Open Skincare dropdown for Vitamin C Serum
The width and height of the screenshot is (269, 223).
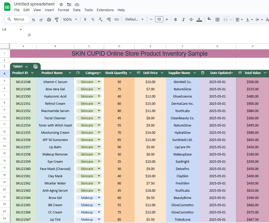(x=99, y=82)
